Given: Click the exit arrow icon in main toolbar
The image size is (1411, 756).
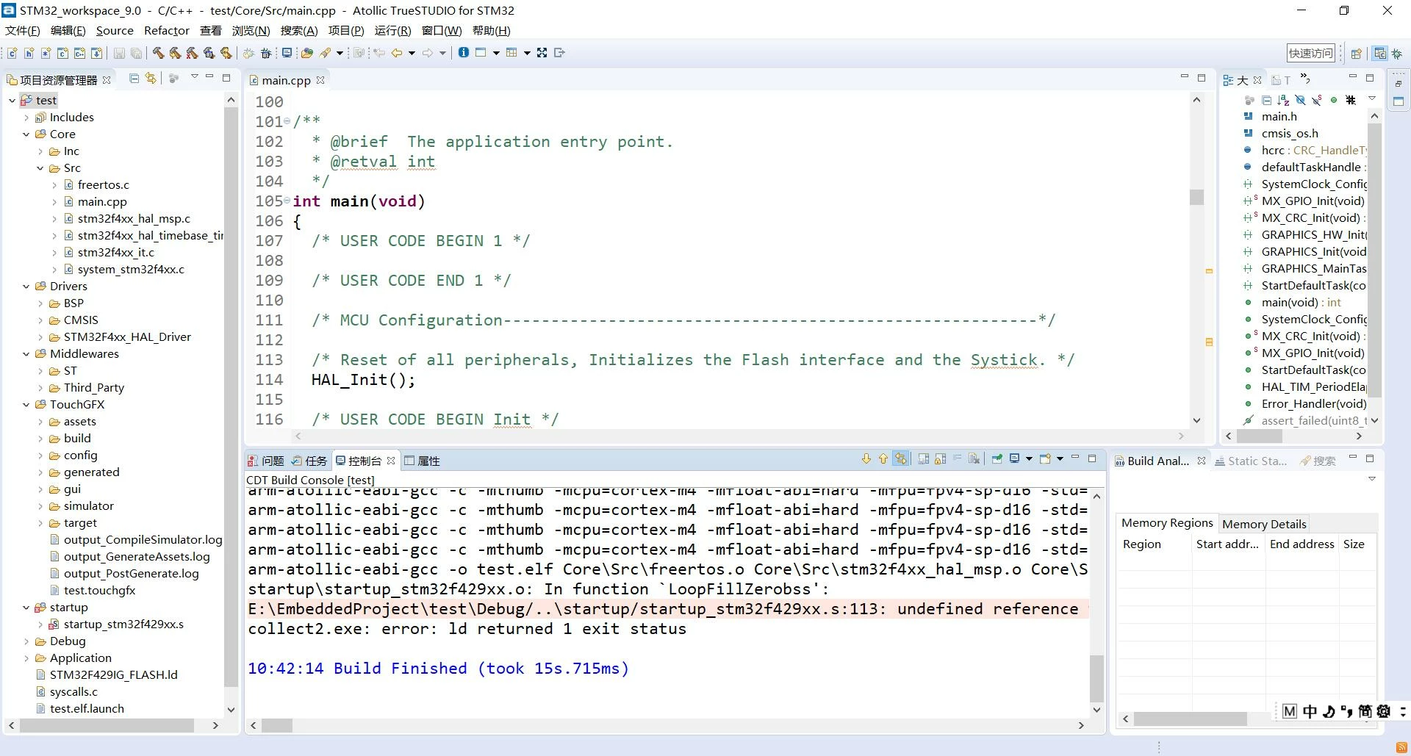Looking at the screenshot, I should click(560, 52).
